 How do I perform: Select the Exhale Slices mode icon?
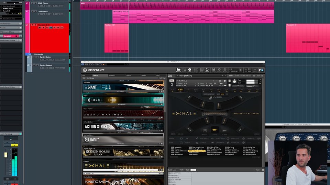[x=224, y=131]
